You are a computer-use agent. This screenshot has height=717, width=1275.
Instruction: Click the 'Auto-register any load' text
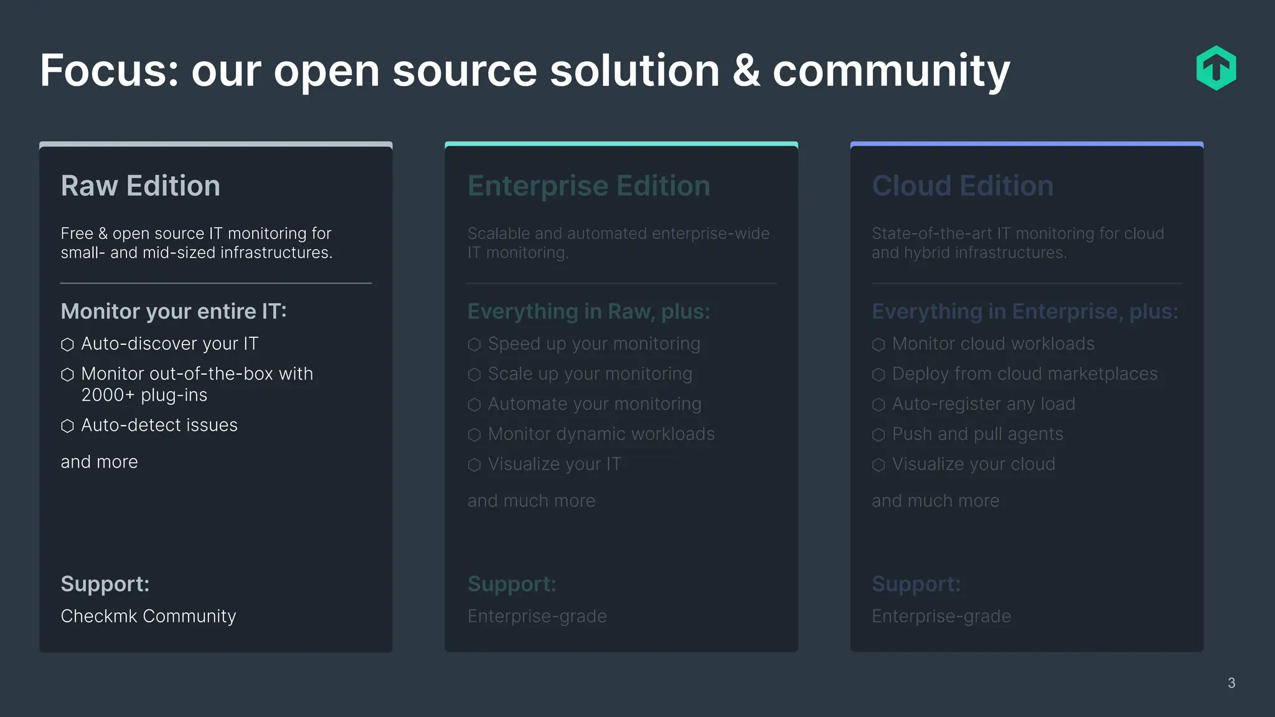[x=984, y=404]
